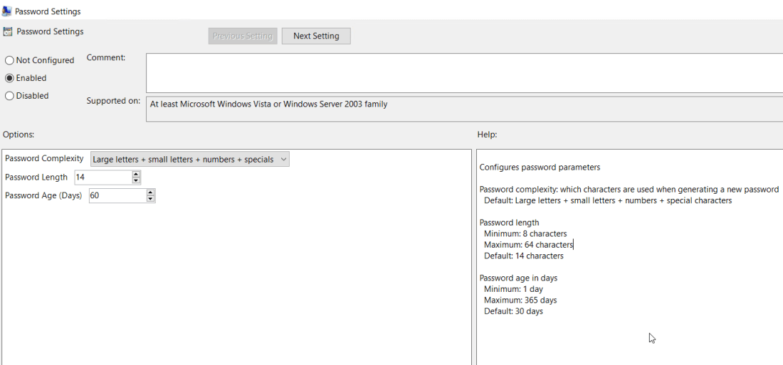Open the Password Complexity dropdown

(190, 160)
